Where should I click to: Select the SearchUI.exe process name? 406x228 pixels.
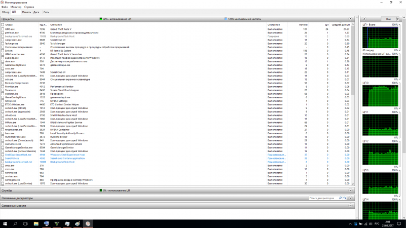point(12,159)
